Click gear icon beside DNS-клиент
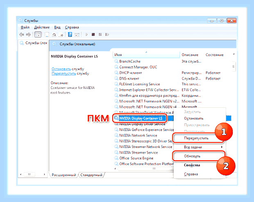The height and width of the screenshot is (202, 254). 116,78
